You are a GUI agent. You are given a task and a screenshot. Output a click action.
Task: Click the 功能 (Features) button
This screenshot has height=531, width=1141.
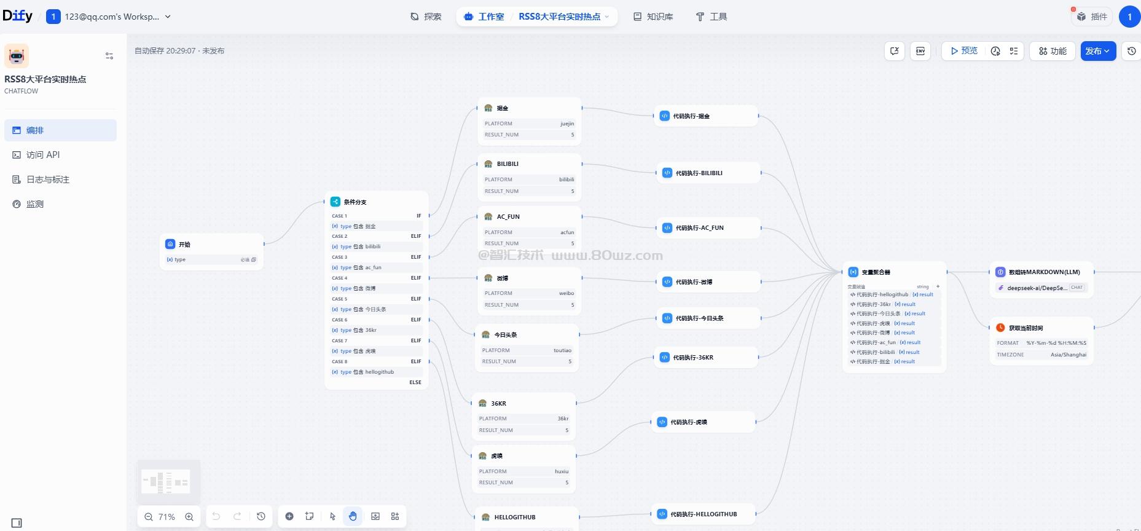click(x=1053, y=51)
